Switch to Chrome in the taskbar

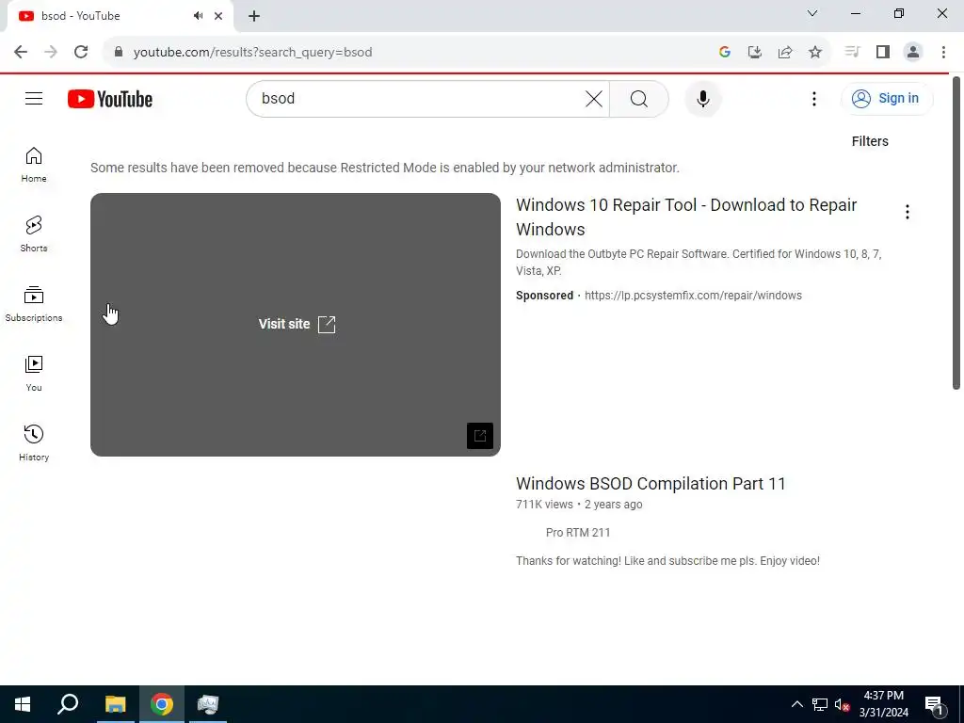coord(162,704)
